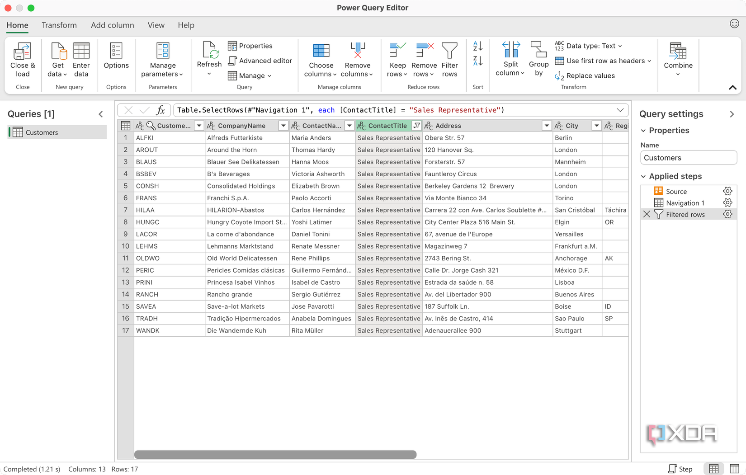Collapse the ribbon with the chevron
This screenshot has width=746, height=475.
click(x=733, y=88)
